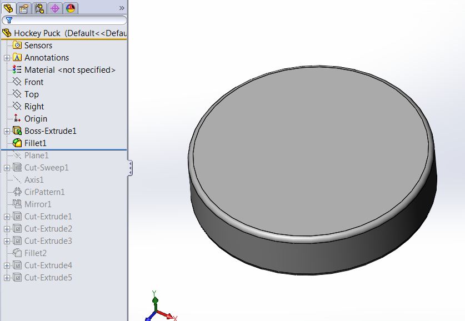Click the Cut-Extrude3 icon
Viewport: 465px width, 321px height.
pyautogui.click(x=17, y=240)
